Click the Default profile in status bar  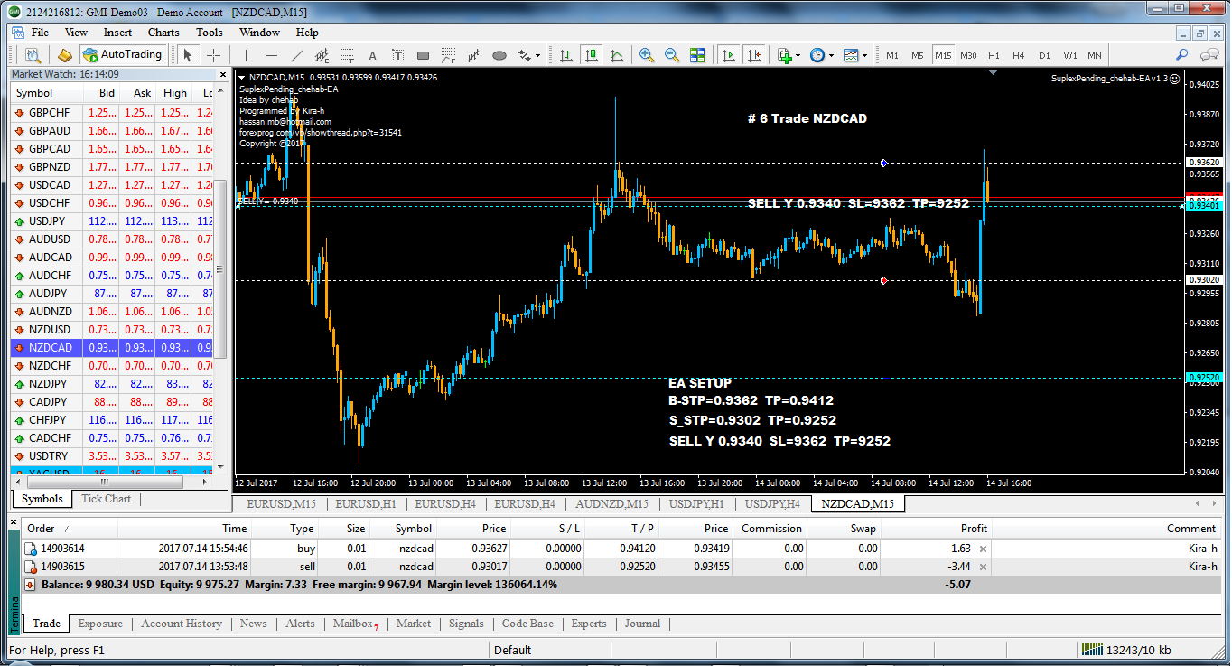(512, 650)
